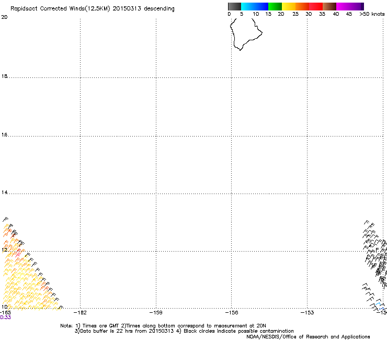Click the longitude label -162
This screenshot has height=340, width=387.
point(80,313)
